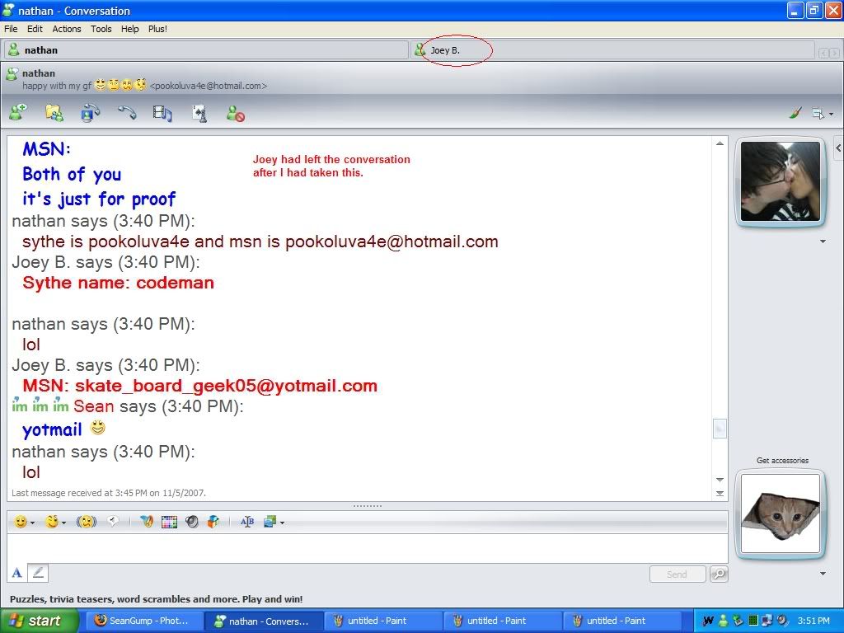Click the phone Call contact icon
This screenshot has height=633, width=844.
[x=128, y=112]
